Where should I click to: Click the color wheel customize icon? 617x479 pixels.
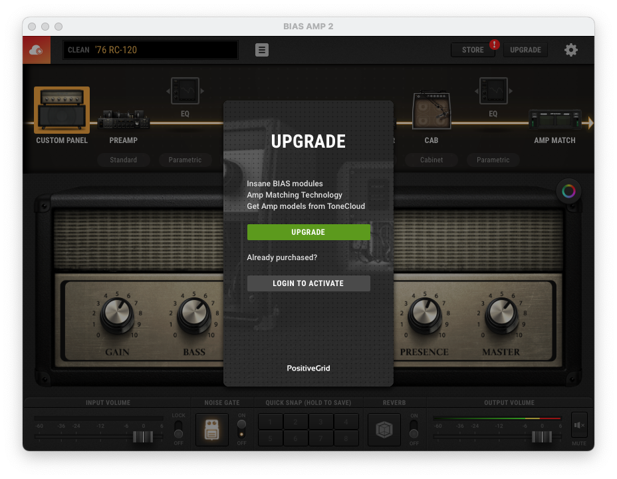568,192
